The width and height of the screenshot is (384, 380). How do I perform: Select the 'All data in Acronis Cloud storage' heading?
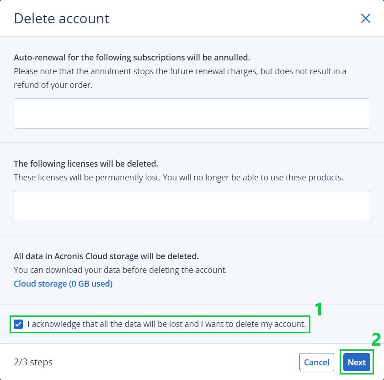tap(106, 256)
